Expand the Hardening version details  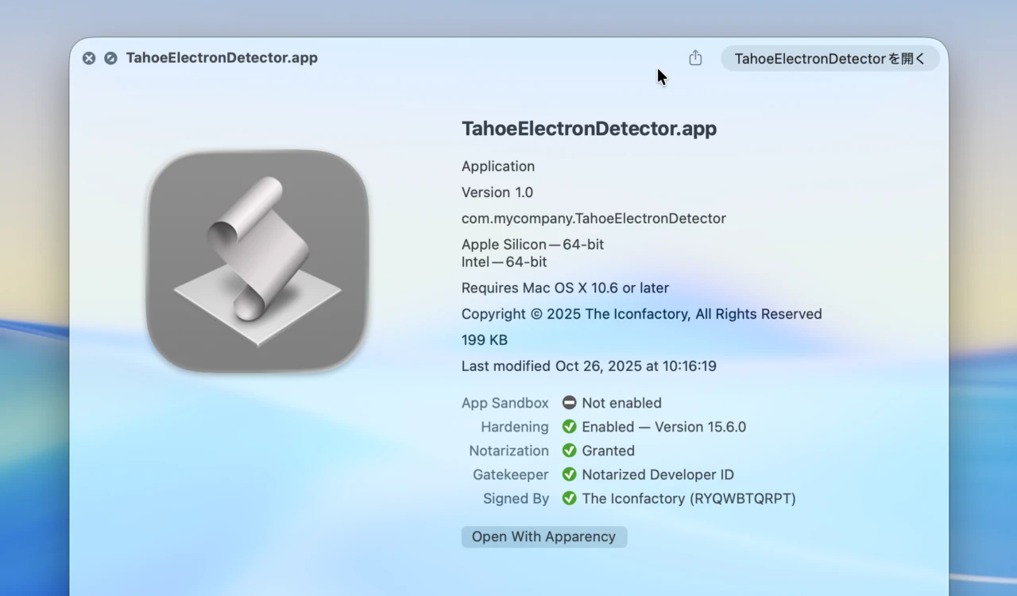pyautogui.click(x=664, y=427)
